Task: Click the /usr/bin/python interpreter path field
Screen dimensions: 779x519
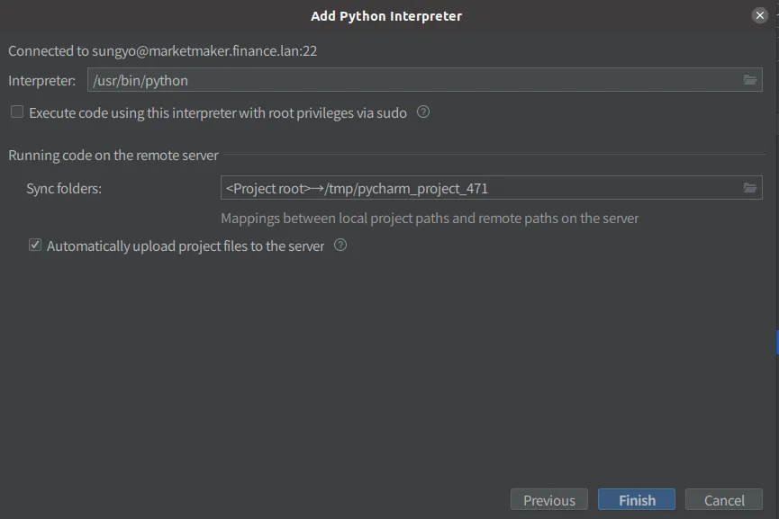Action: (412, 80)
